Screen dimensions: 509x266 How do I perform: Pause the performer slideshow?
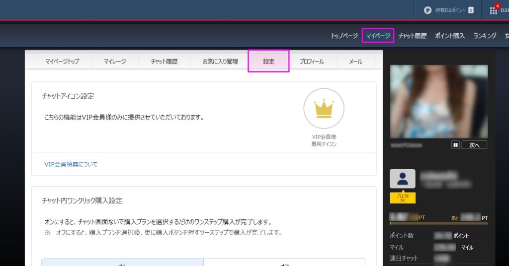point(455,145)
